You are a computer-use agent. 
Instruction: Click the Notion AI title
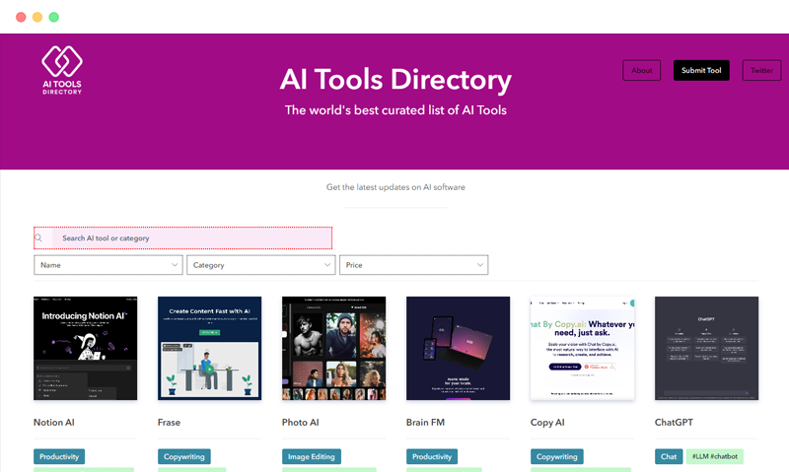tap(54, 422)
